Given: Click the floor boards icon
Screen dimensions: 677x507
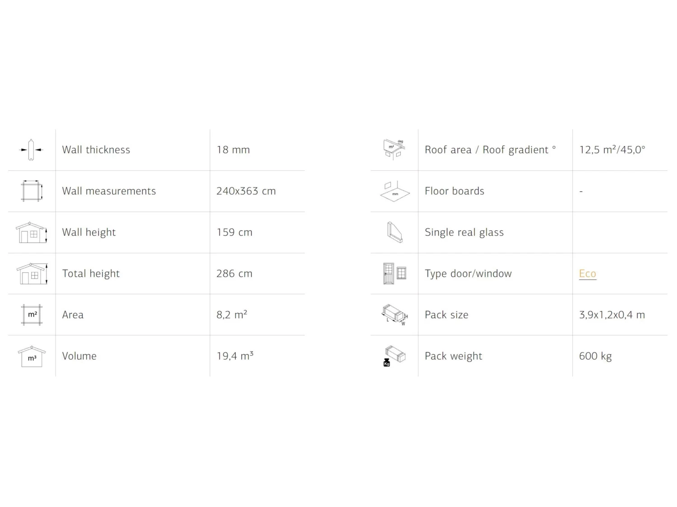Looking at the screenshot, I should 394,191.
